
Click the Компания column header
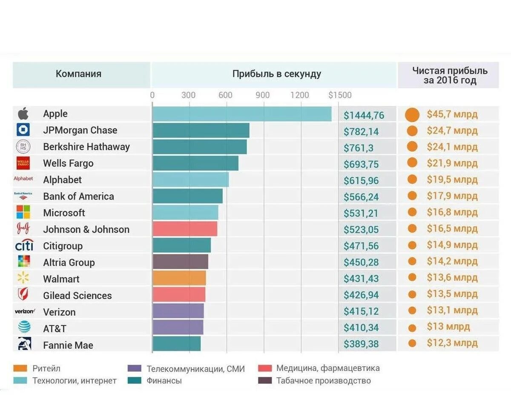click(81, 75)
